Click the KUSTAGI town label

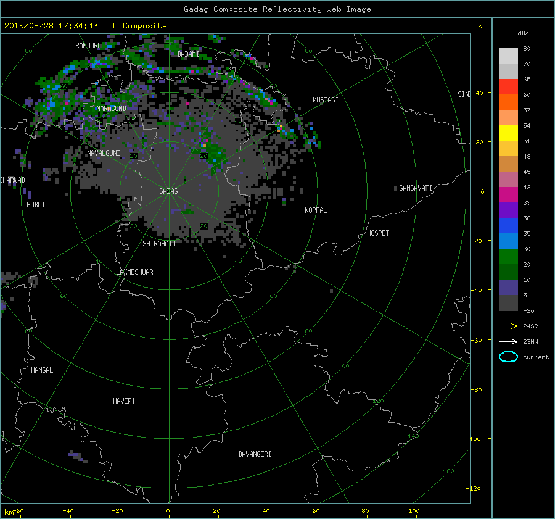pyautogui.click(x=325, y=100)
